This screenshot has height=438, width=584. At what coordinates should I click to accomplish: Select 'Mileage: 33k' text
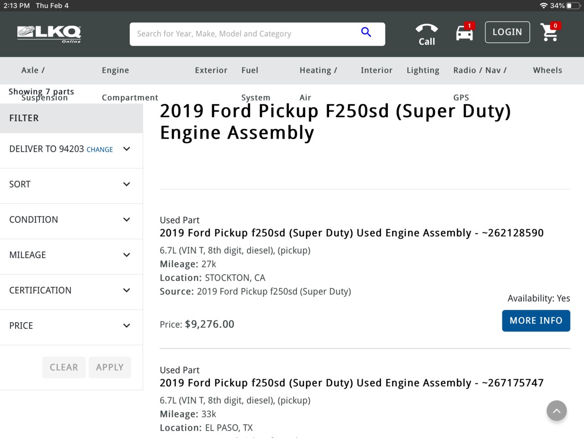click(x=188, y=414)
